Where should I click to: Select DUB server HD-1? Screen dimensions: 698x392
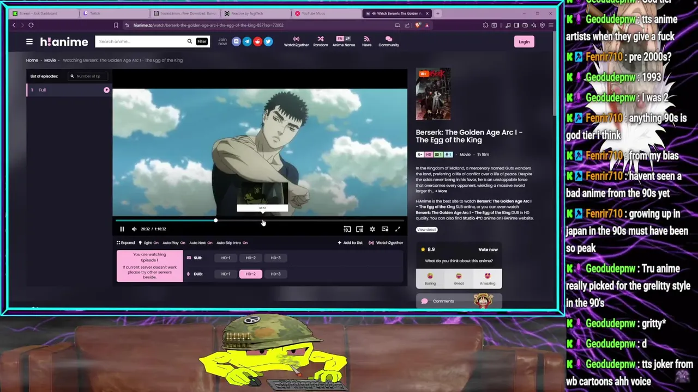pos(226,274)
